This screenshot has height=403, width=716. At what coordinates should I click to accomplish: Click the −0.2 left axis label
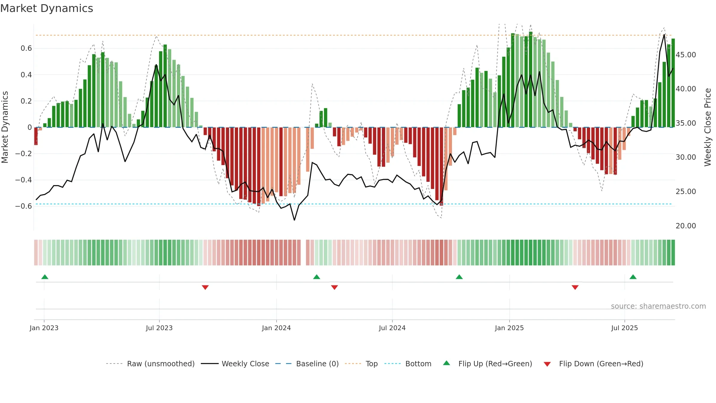(24, 154)
